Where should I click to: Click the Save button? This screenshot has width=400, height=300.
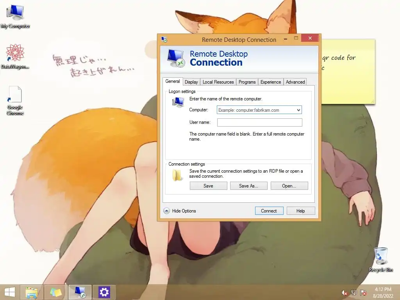(x=208, y=186)
